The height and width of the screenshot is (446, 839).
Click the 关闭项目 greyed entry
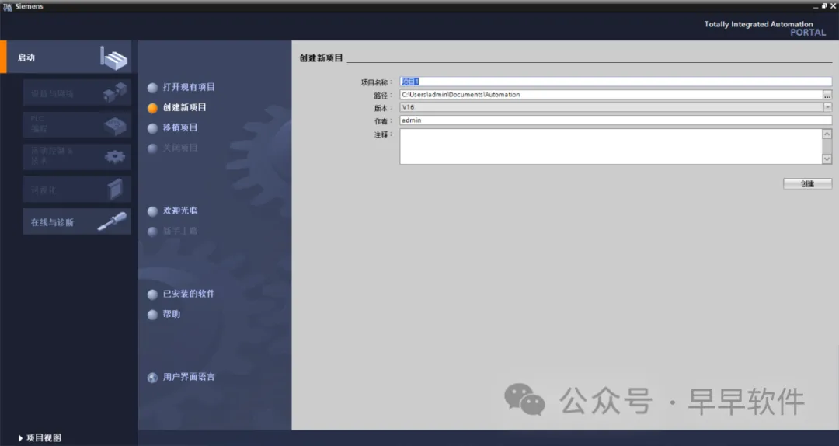180,148
